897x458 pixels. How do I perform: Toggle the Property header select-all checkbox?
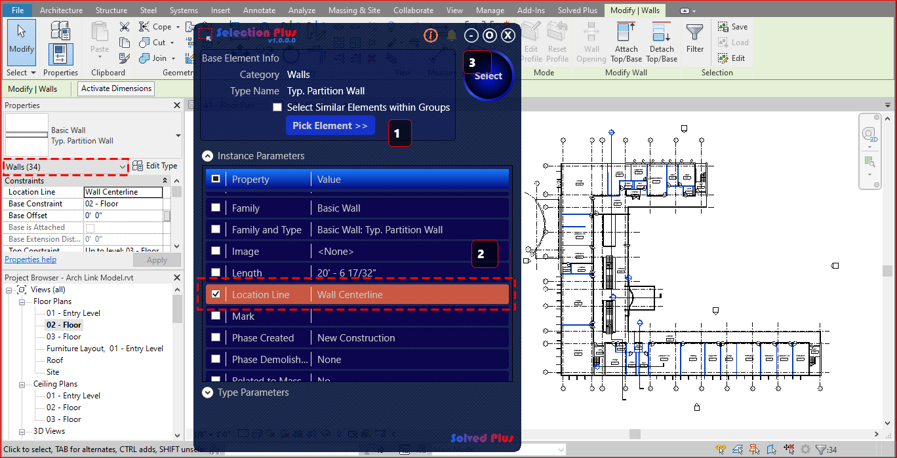[x=216, y=179]
